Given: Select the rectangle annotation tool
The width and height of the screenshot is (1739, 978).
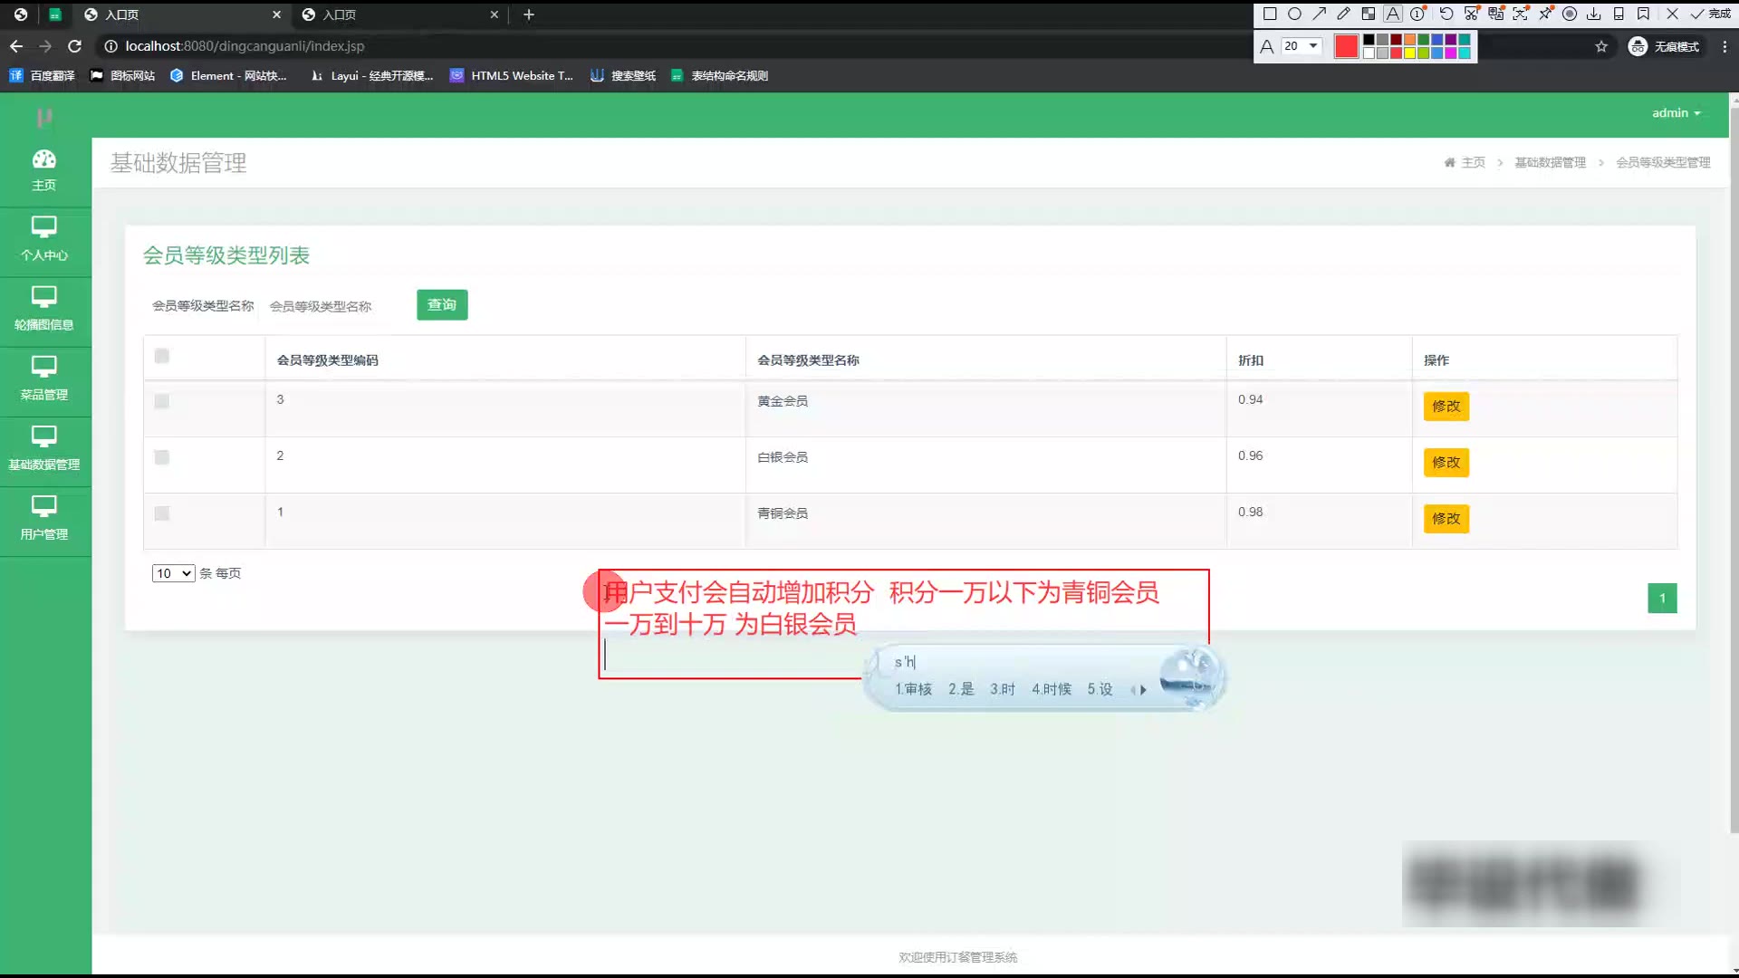Looking at the screenshot, I should click(1270, 14).
